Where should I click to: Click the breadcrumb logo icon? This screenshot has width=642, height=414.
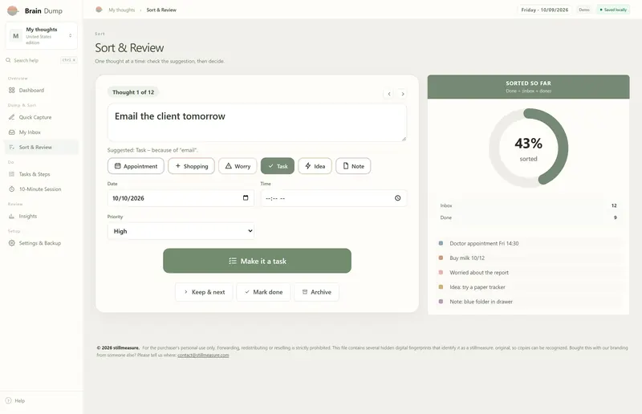(x=99, y=10)
